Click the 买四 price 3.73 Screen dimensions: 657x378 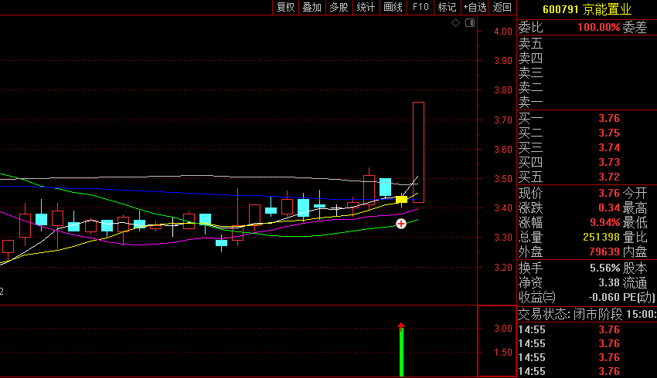point(609,162)
